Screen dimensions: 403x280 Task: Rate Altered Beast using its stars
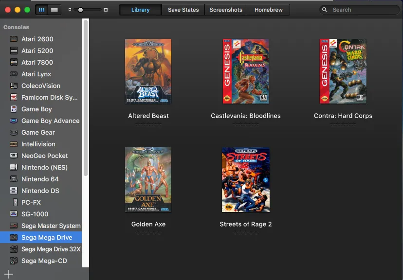coord(148,124)
